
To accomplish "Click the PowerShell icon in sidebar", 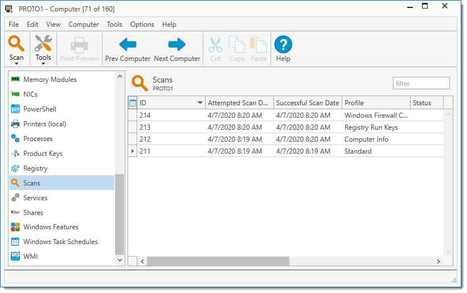I will coord(15,109).
